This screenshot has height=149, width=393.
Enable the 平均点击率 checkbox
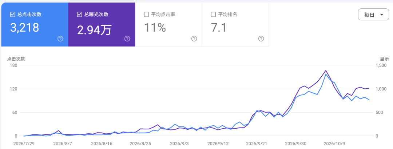pyautogui.click(x=146, y=15)
